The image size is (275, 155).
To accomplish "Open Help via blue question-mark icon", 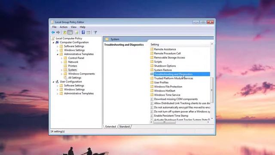I will click(x=83, y=32).
